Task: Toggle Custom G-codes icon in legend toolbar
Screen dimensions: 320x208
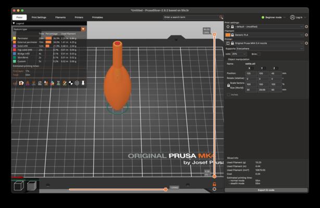Action: 65,83
